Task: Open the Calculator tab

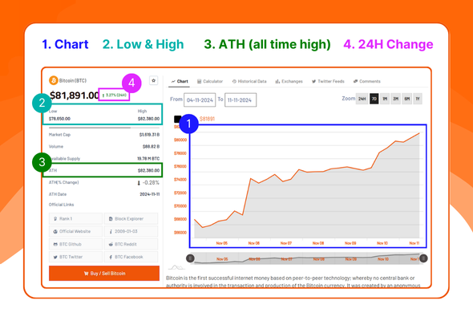Action: coord(210,81)
